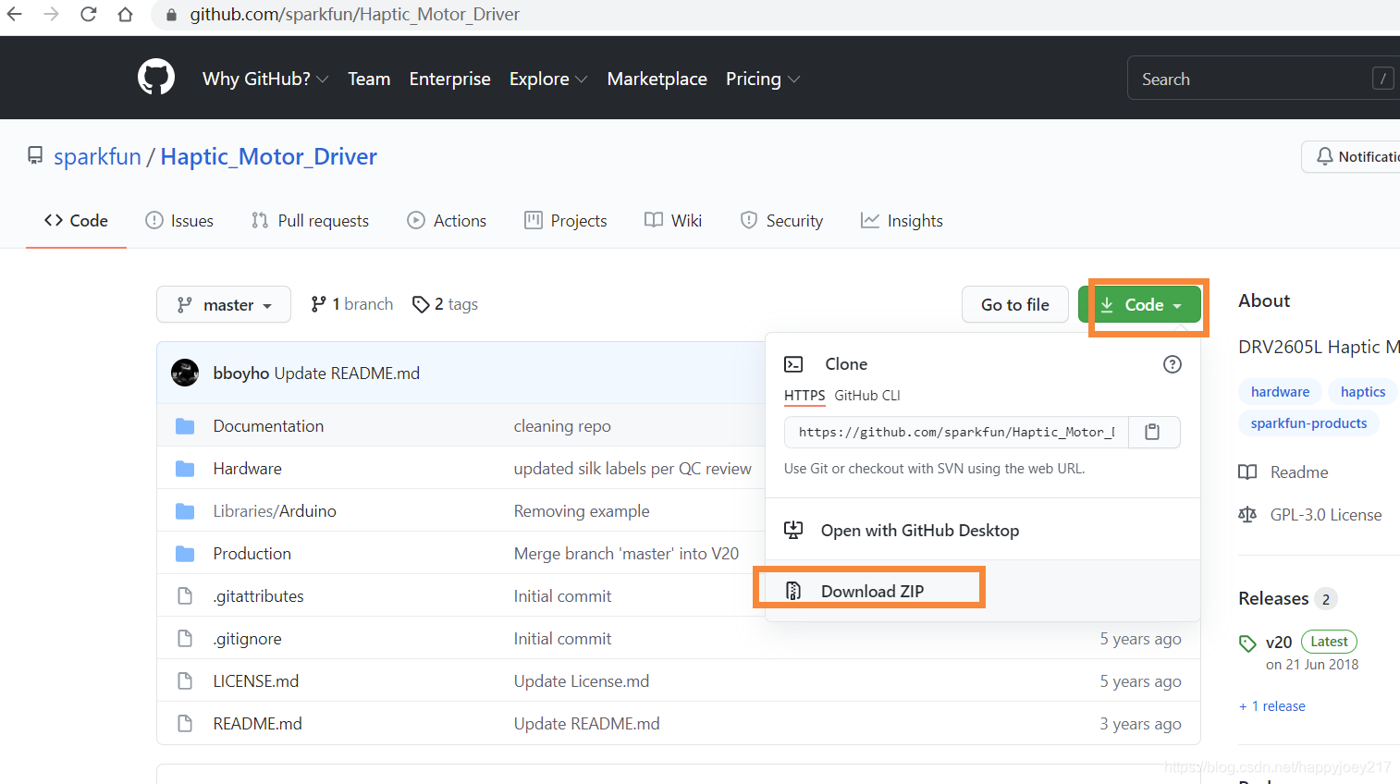
Task: Click the Readme book icon in About
Action: (x=1247, y=472)
